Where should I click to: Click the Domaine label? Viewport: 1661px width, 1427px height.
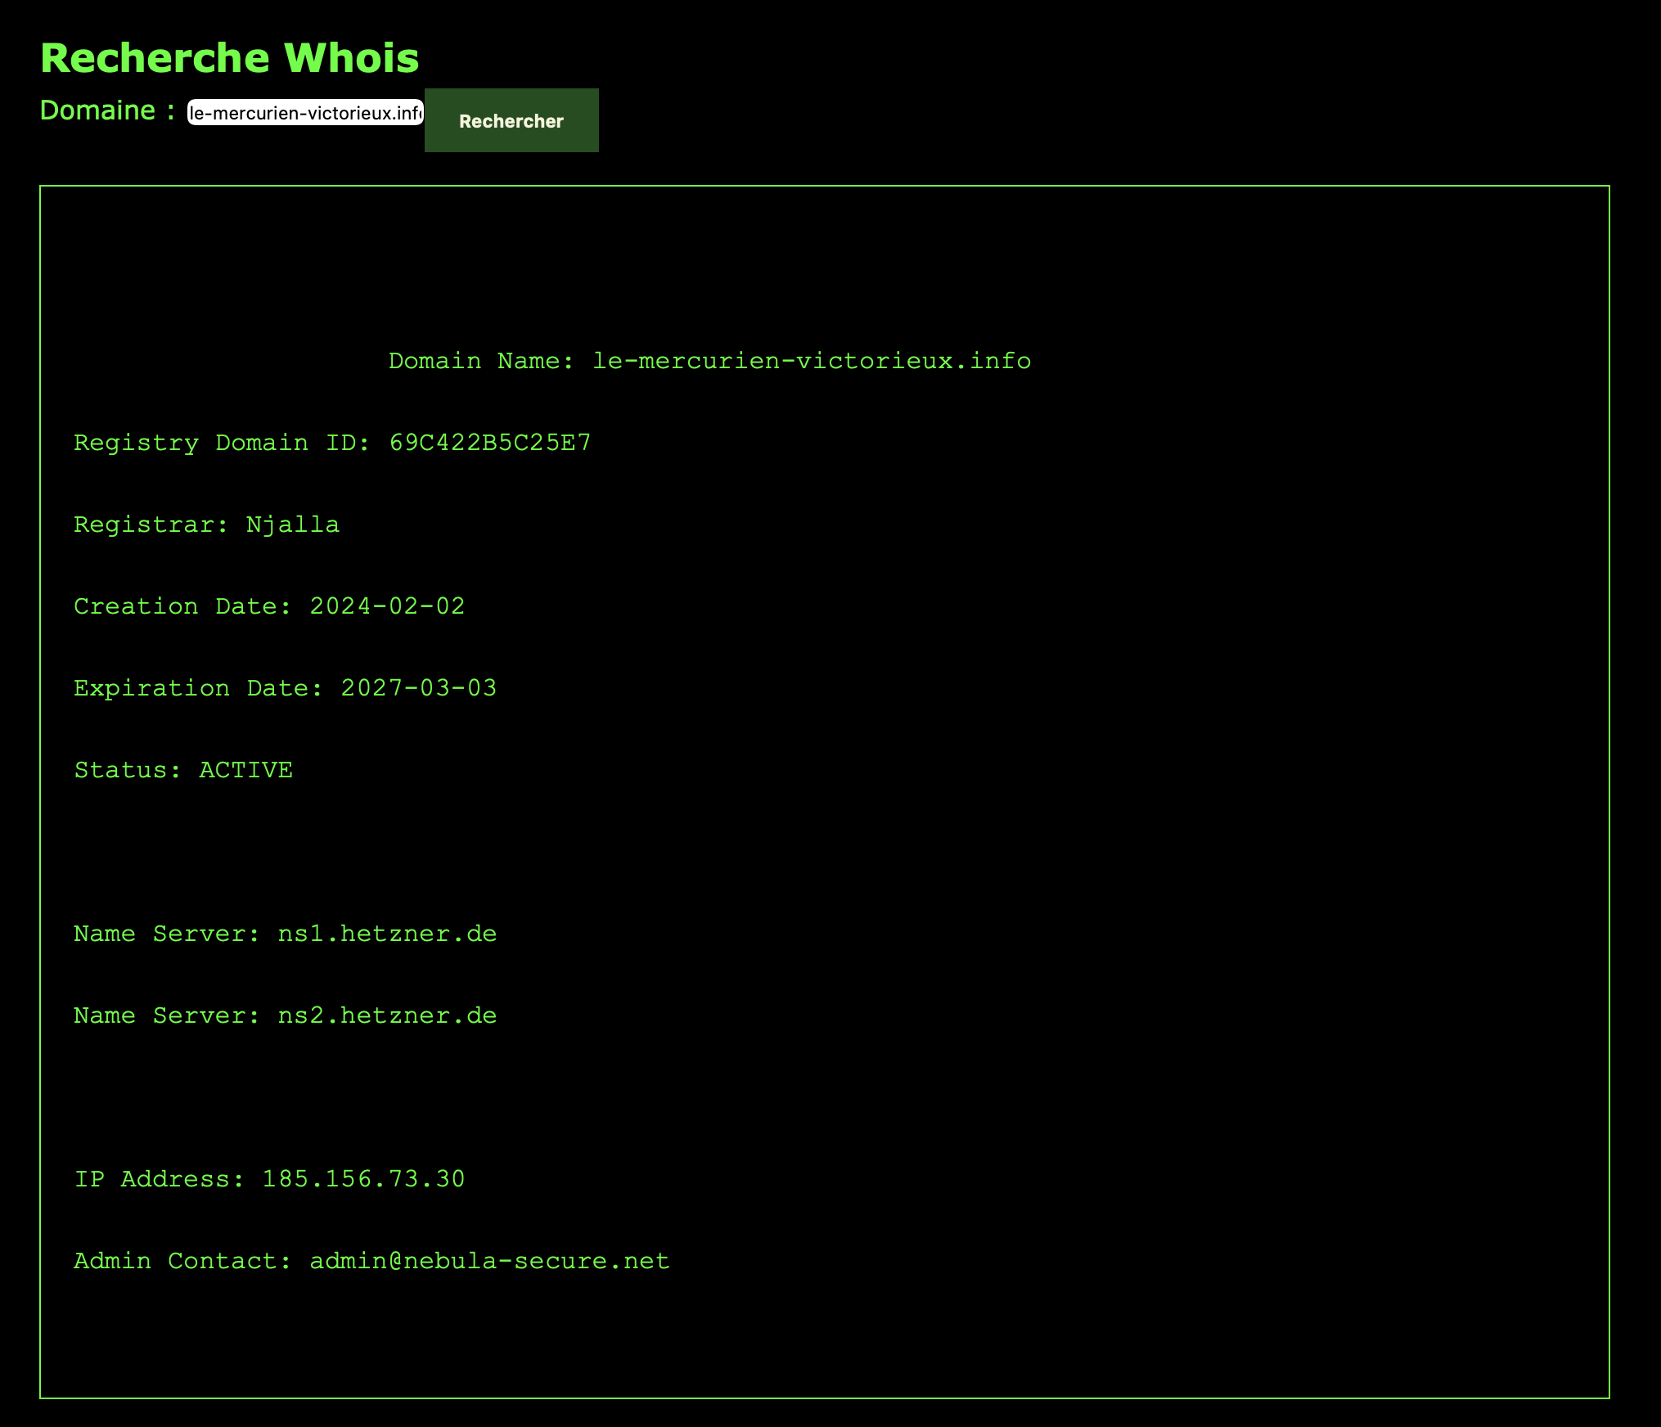(x=107, y=110)
